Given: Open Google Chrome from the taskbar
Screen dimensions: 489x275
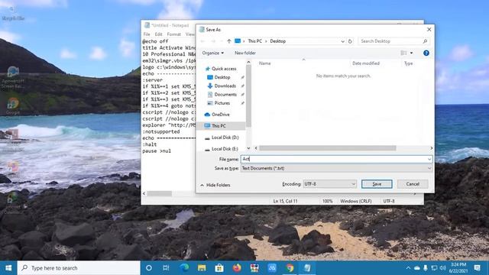Looking at the screenshot, I should click(x=290, y=268).
